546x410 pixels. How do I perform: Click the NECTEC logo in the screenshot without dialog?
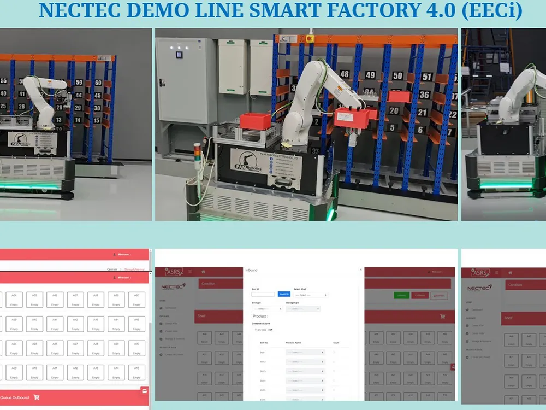pos(479,288)
